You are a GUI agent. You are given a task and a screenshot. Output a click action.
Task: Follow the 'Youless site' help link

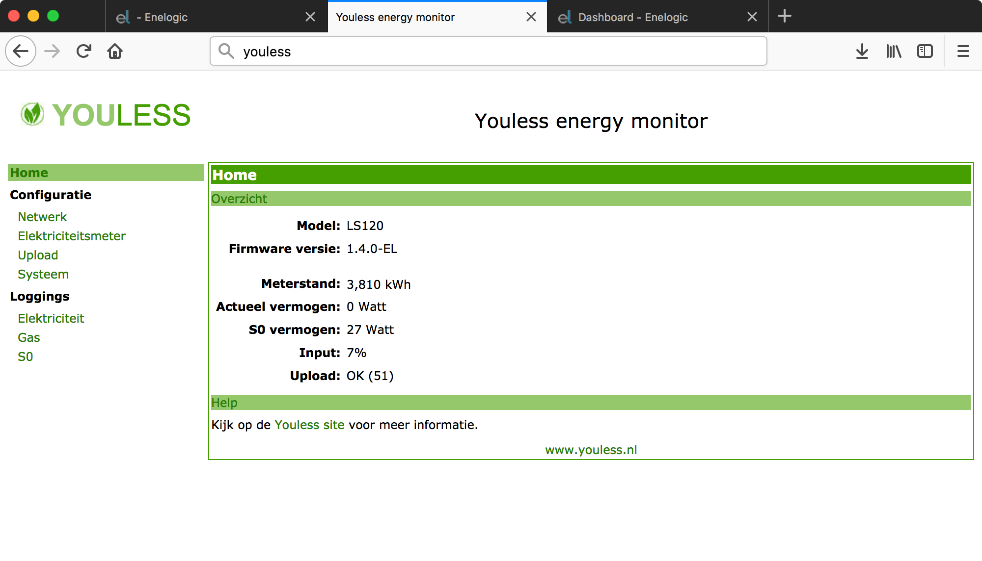point(309,425)
